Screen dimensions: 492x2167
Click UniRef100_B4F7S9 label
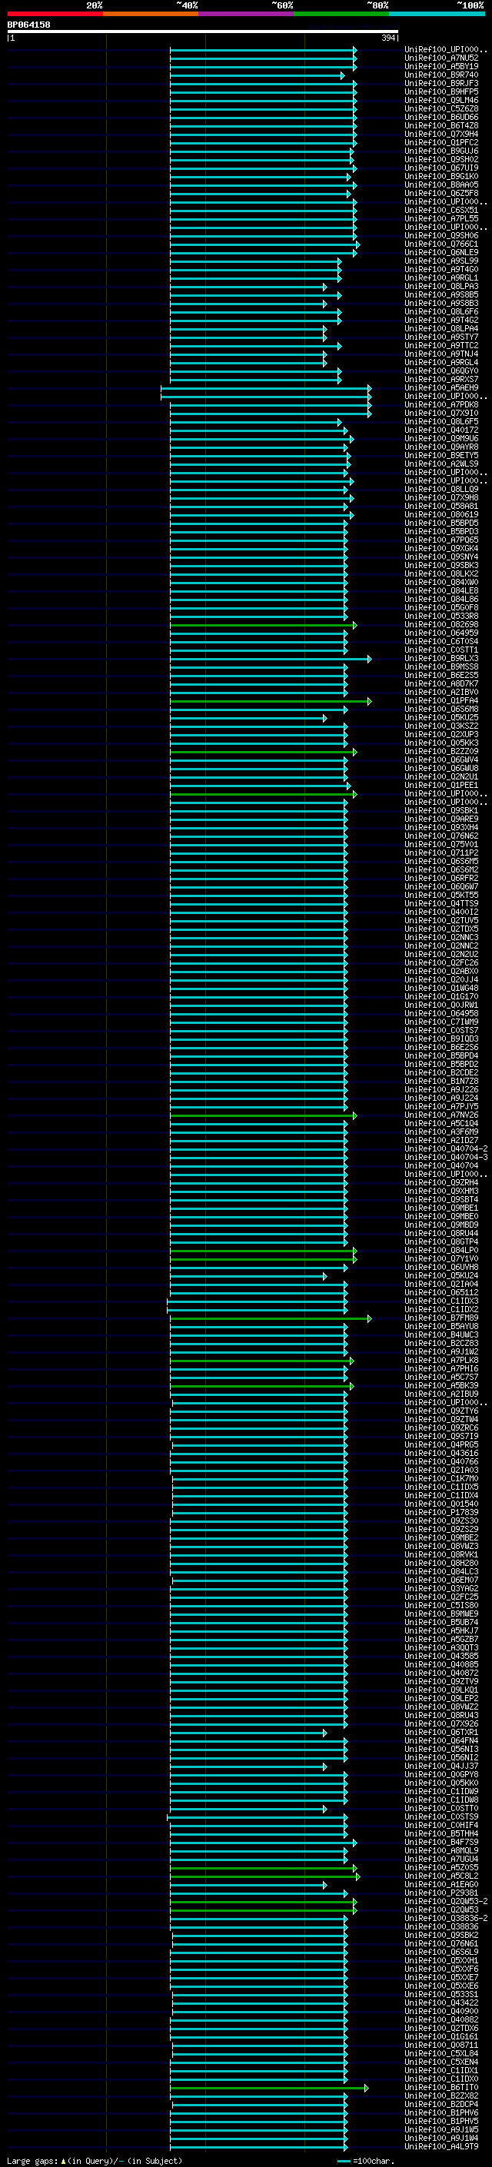click(440, 1843)
